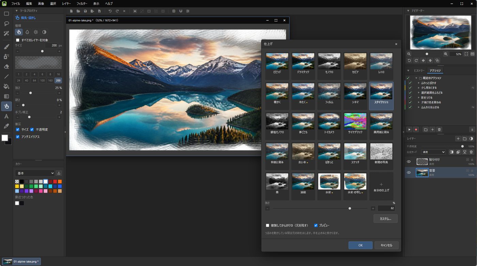Image resolution: width=477 pixels, height=266 pixels.
Task: Click the grid toggle toolbar icon
Action: tap(174, 11)
